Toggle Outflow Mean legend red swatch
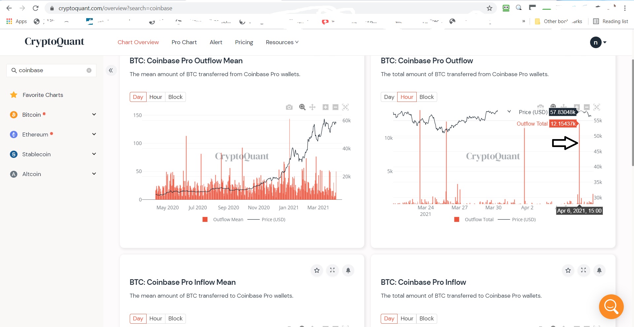The width and height of the screenshot is (634, 327). tap(205, 220)
